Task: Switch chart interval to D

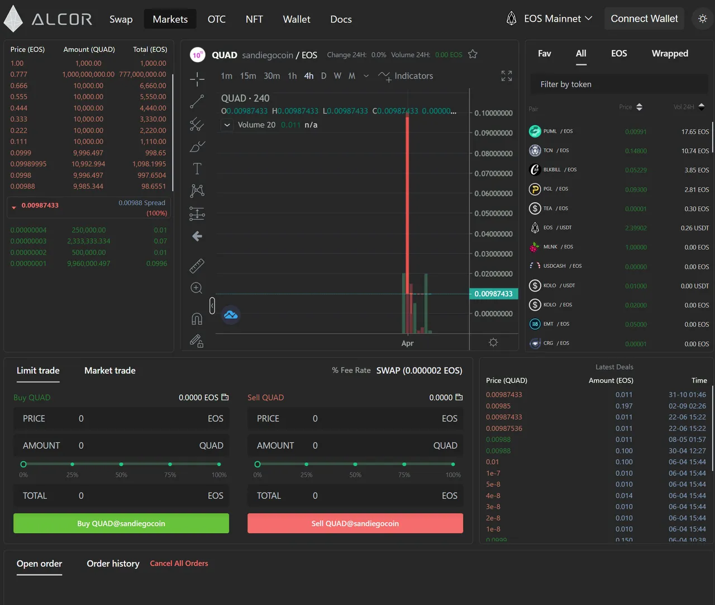Action: (x=323, y=76)
